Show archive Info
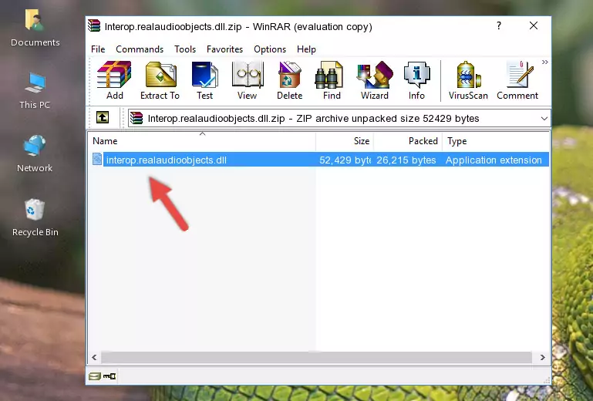593x401 pixels. [416, 80]
